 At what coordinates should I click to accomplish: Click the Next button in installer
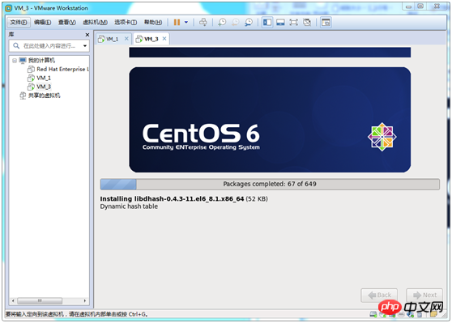point(424,295)
